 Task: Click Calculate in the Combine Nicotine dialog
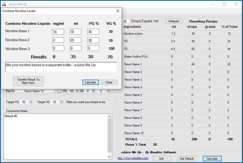point(91,82)
